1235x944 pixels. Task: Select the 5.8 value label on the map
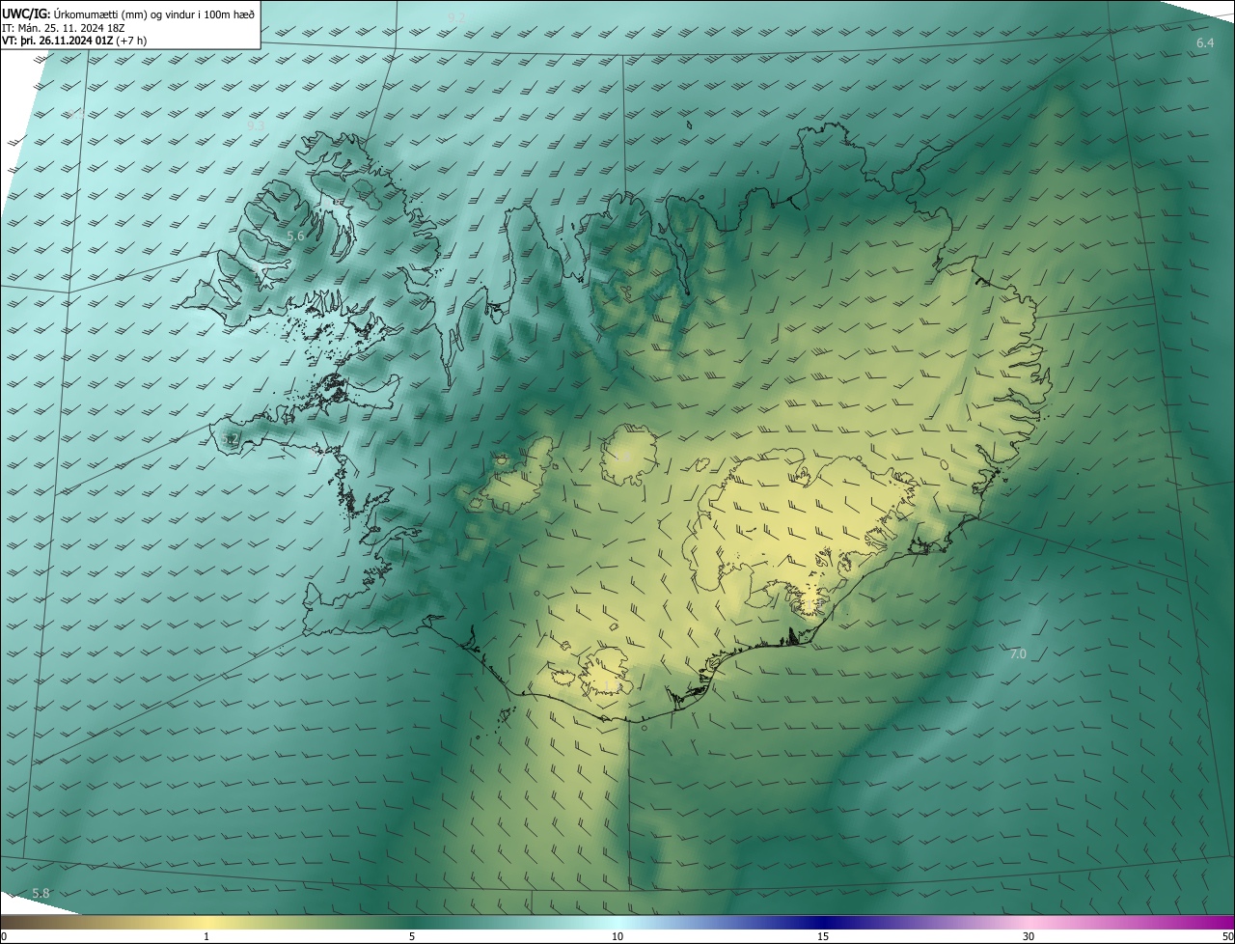41,894
